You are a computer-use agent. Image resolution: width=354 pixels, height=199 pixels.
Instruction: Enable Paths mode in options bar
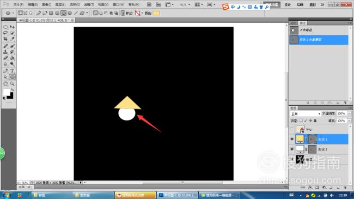click(26, 13)
